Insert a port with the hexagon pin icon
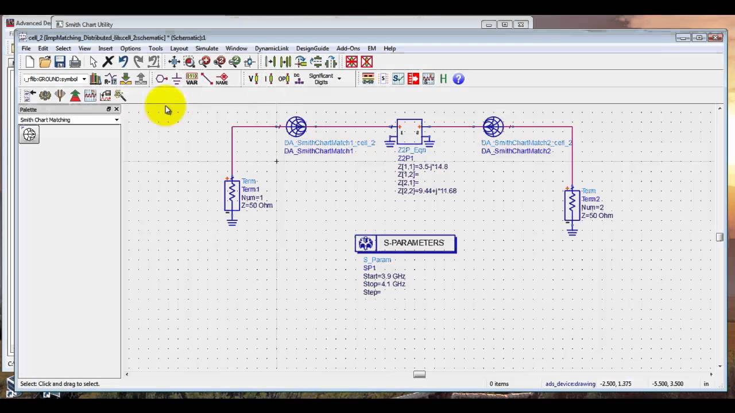Screen dimensions: 735x413 tap(161, 79)
